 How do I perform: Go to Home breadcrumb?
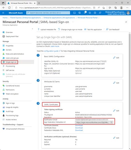click(x=5, y=18)
